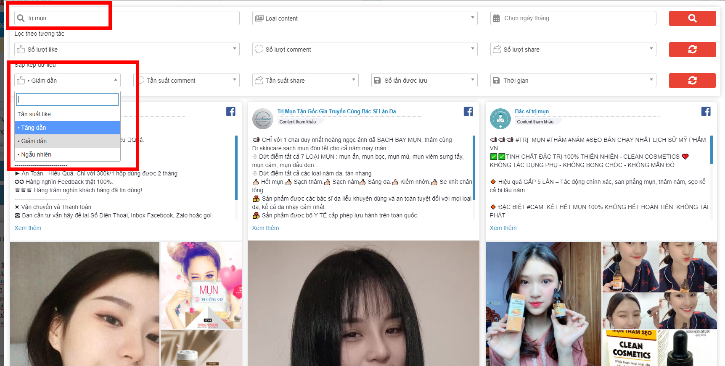Open the Tần suất share sort dropdown

point(305,80)
